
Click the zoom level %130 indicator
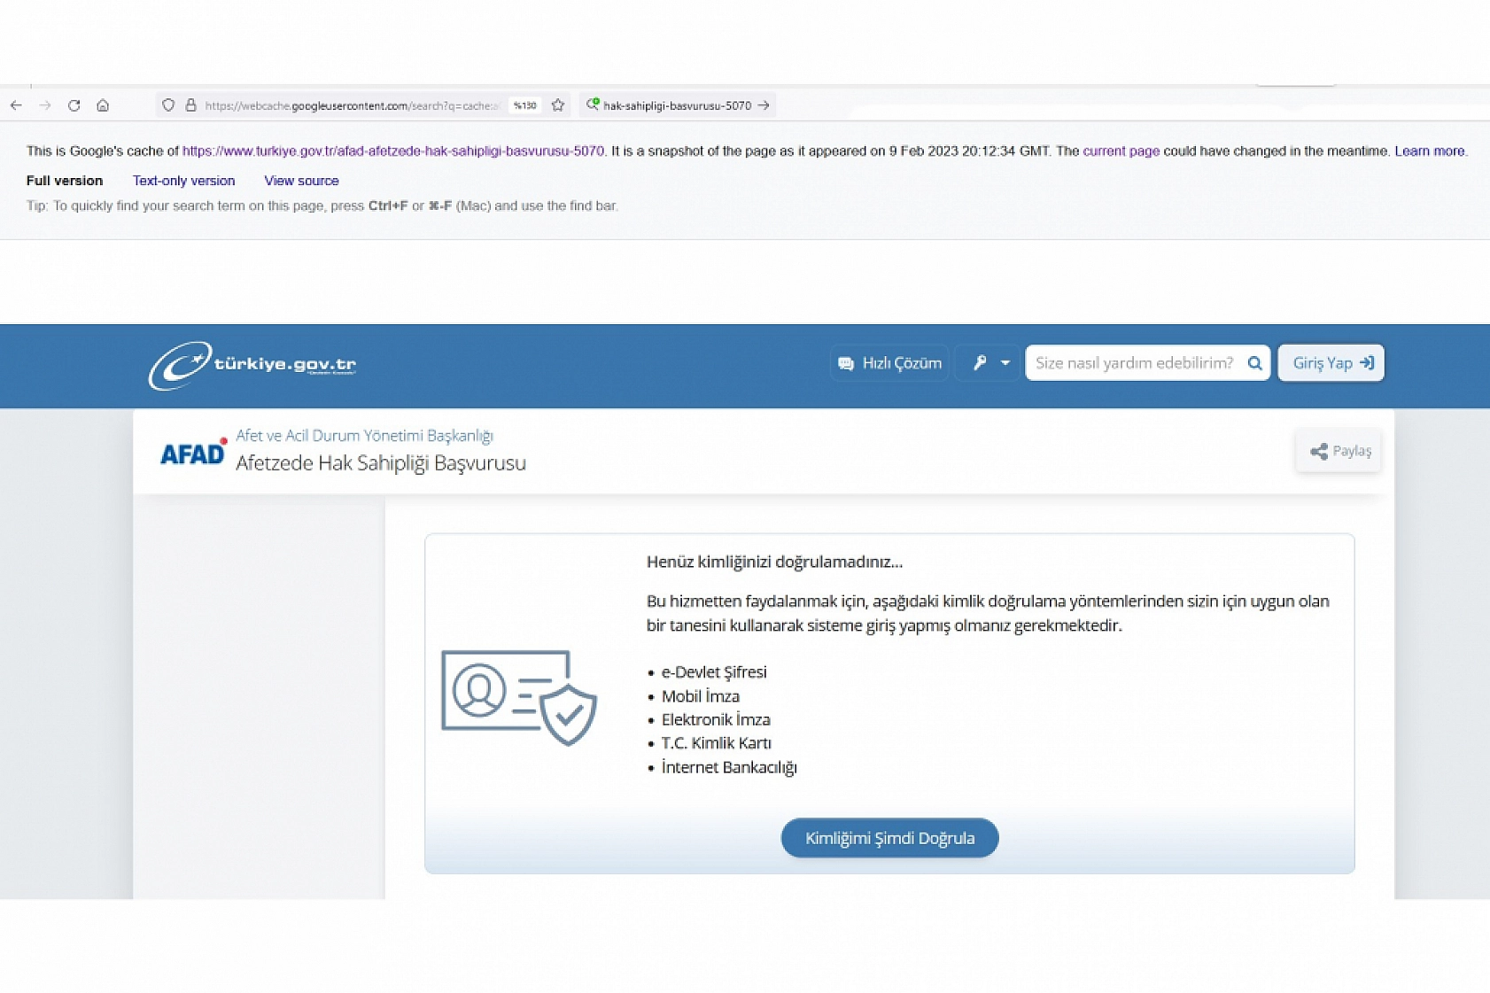pos(525,105)
